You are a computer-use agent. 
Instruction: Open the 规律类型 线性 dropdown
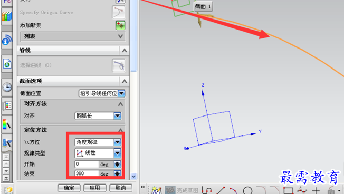tap(117, 153)
